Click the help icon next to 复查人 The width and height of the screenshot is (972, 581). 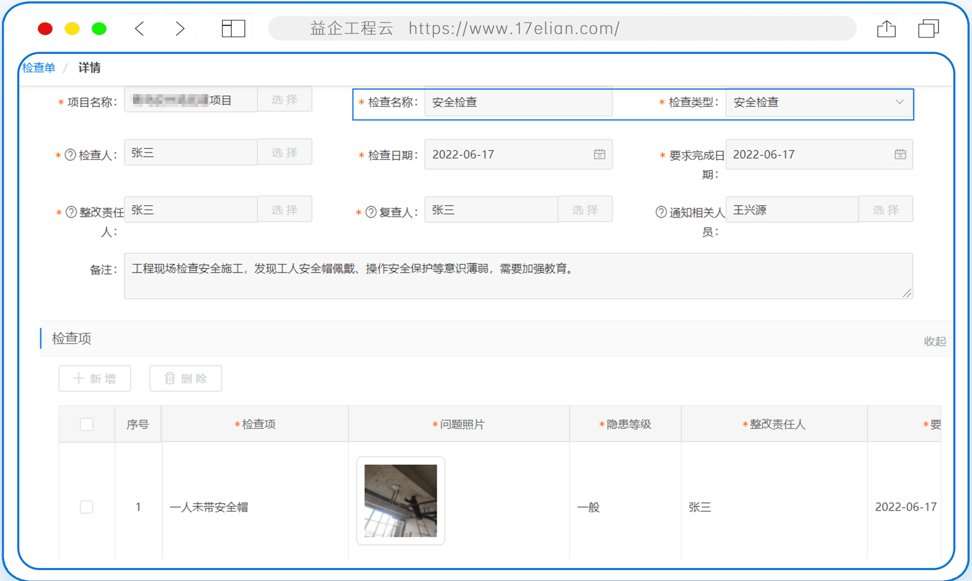coord(371,212)
